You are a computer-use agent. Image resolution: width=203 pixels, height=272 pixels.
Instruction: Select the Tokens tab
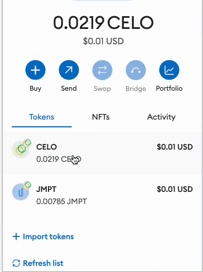(42, 117)
